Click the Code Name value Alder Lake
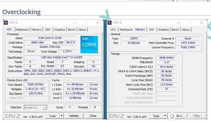 (x=37, y=42)
